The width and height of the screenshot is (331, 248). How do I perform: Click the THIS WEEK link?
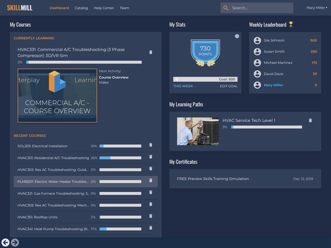pyautogui.click(x=183, y=86)
